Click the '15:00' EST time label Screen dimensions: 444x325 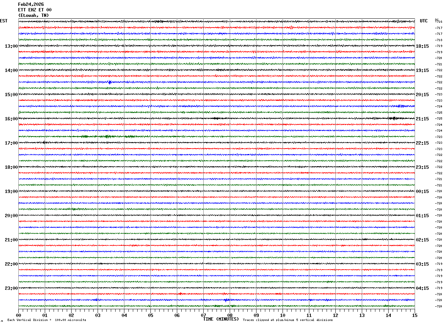click(x=11, y=95)
